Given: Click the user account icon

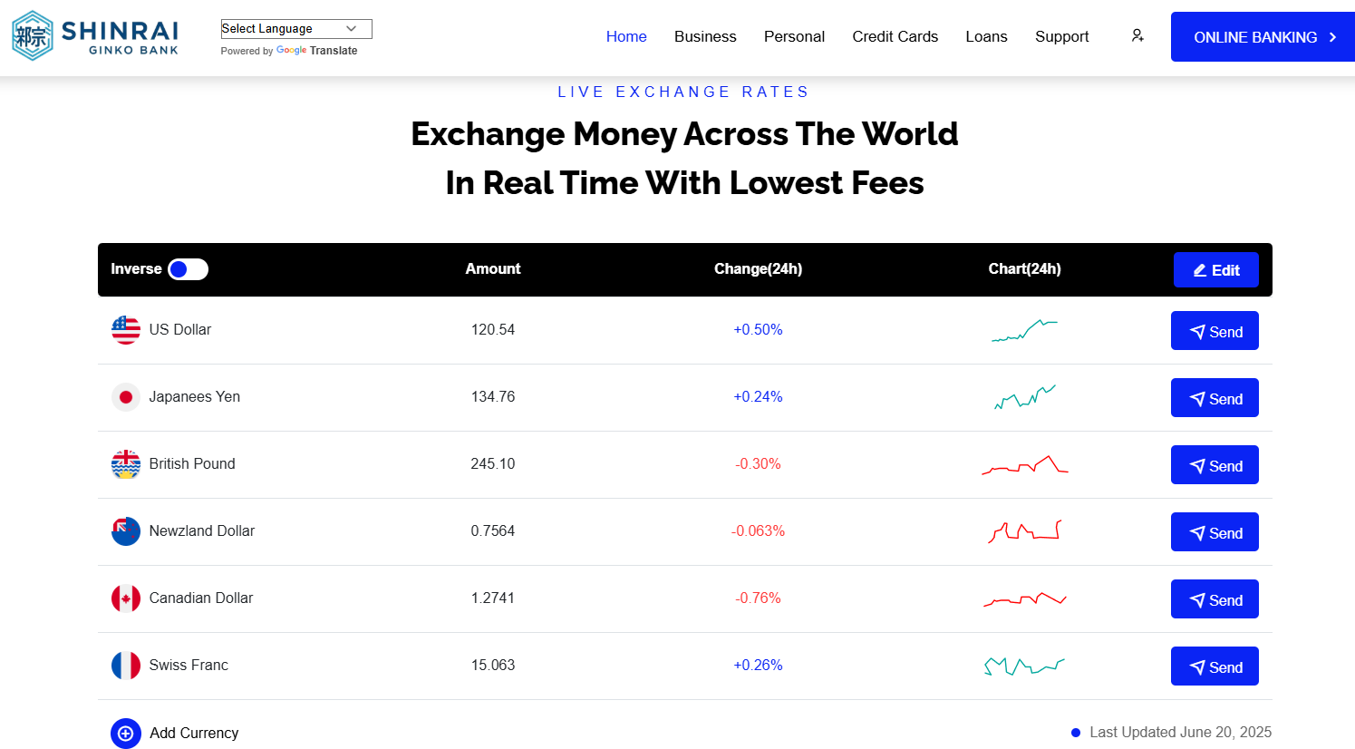Looking at the screenshot, I should point(1137,36).
